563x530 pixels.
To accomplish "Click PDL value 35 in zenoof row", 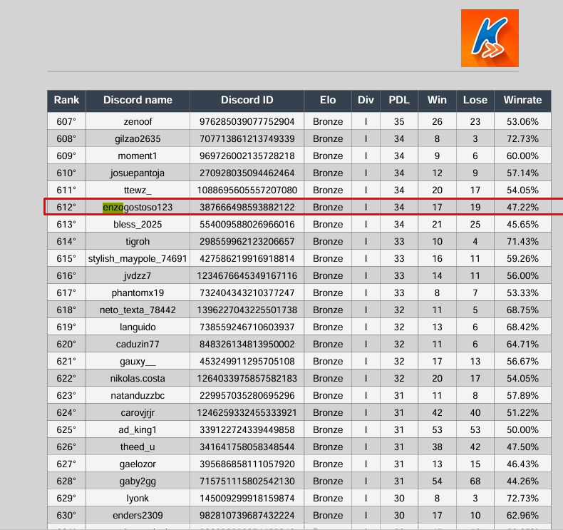I will pyautogui.click(x=399, y=121).
